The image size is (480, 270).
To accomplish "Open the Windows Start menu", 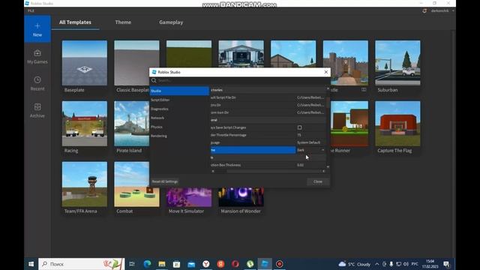I will coord(31,264).
